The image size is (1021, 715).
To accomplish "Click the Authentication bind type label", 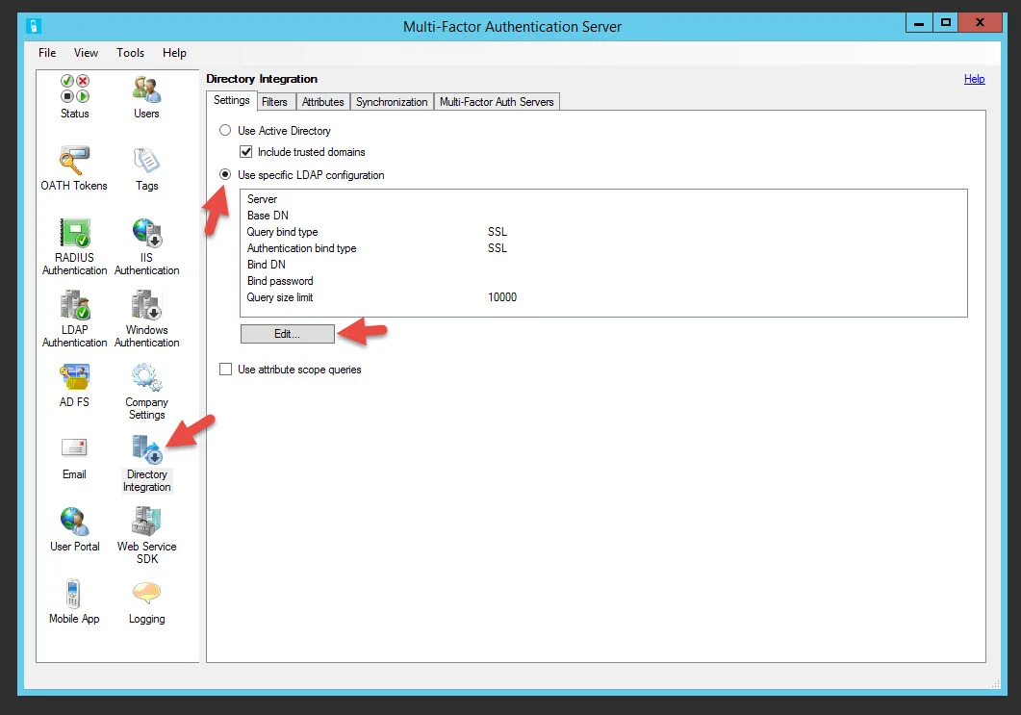I will point(301,248).
